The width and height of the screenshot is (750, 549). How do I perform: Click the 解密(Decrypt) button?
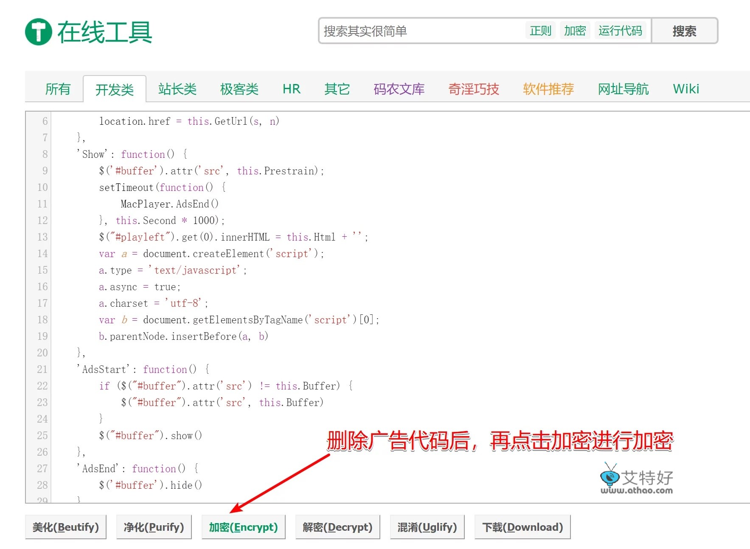click(x=337, y=527)
